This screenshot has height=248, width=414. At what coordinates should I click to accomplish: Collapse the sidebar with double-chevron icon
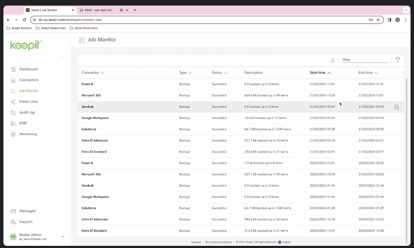click(x=62, y=56)
